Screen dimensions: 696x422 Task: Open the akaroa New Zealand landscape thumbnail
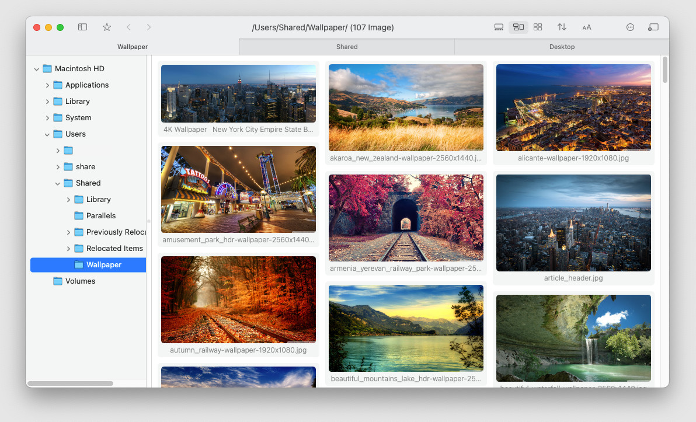tap(406, 107)
